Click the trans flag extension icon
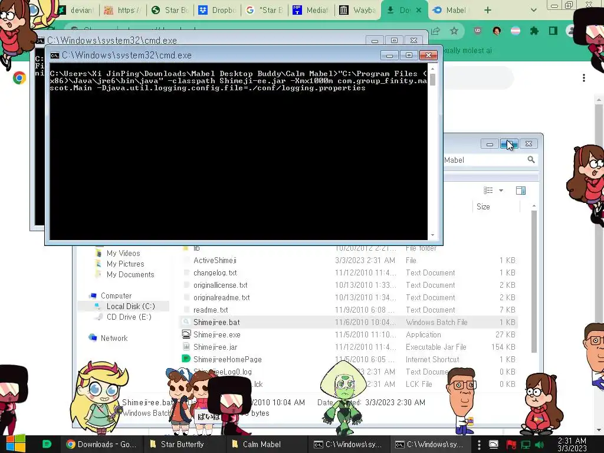Screen dimensions: 604x453 click(x=516, y=31)
